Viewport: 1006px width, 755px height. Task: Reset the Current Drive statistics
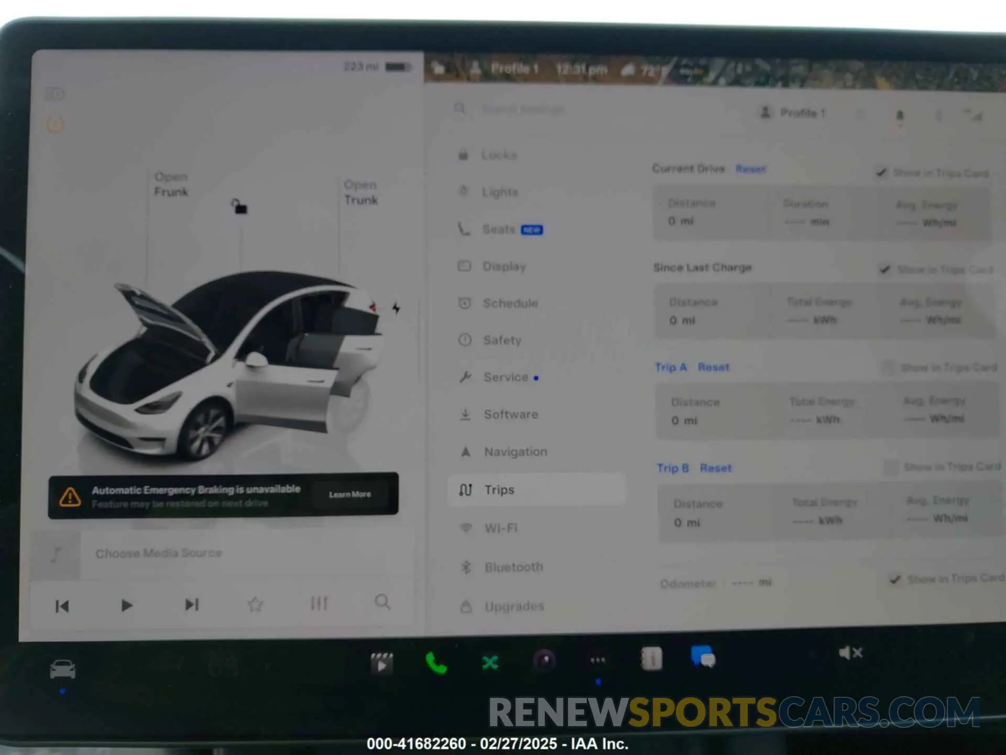click(750, 169)
